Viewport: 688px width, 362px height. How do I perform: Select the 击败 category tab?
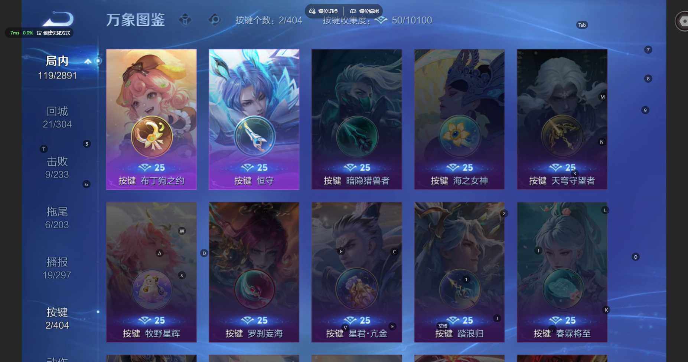[57, 167]
